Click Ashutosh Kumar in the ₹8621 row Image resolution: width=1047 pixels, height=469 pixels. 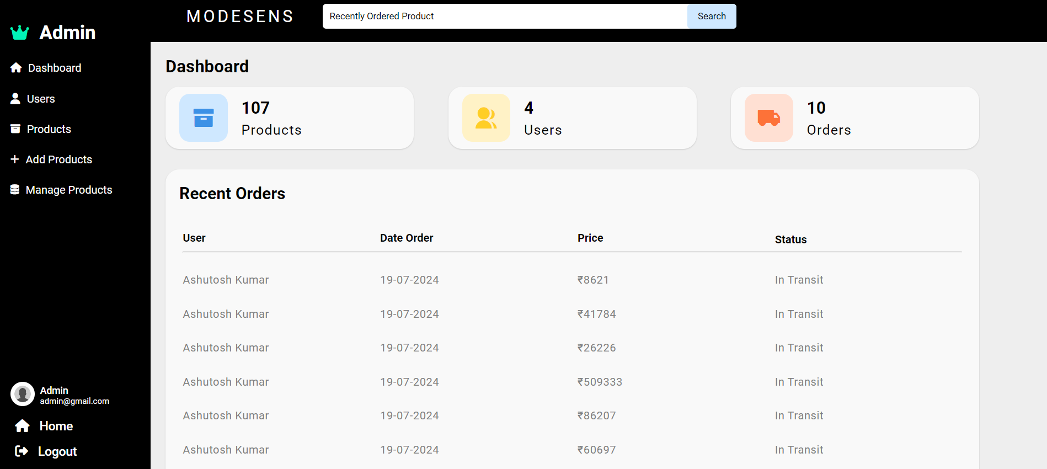click(x=226, y=280)
